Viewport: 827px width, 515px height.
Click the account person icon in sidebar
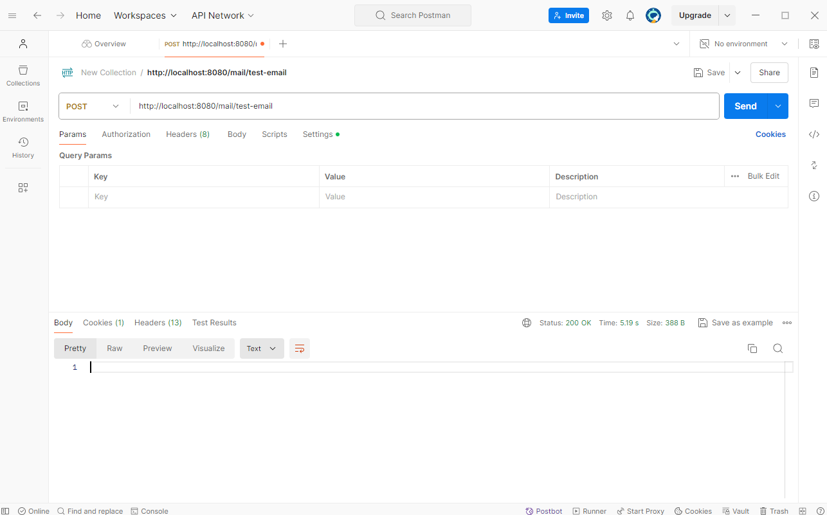23,44
